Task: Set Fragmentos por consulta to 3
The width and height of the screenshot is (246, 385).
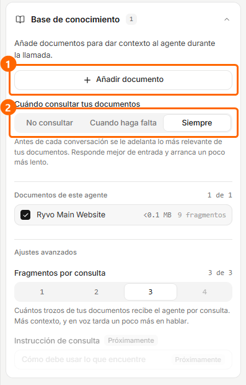Action: coord(151,292)
